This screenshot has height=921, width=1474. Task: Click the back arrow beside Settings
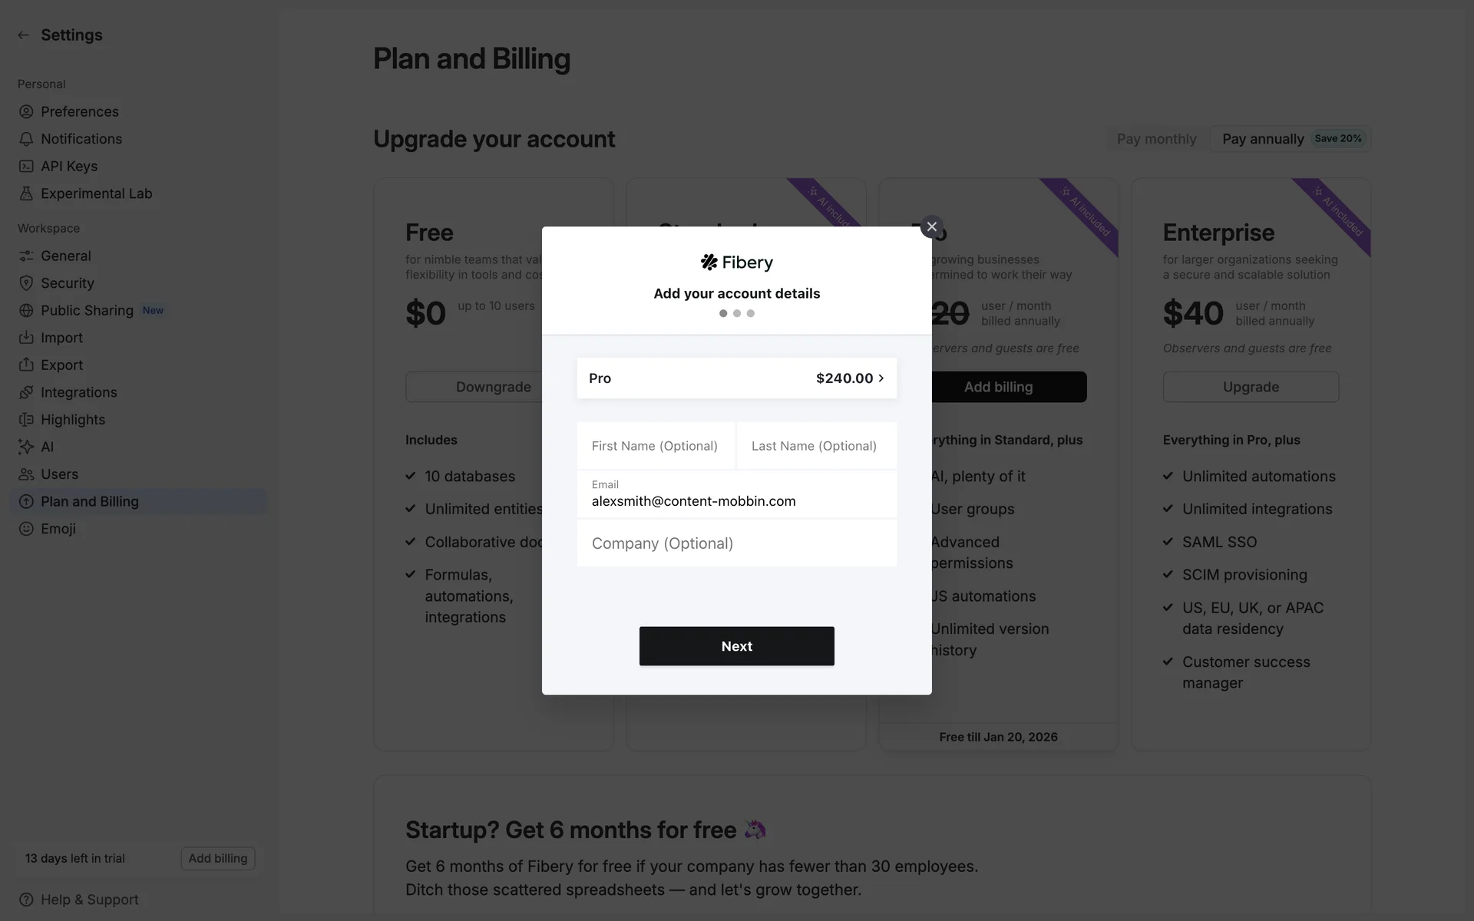[x=23, y=35]
